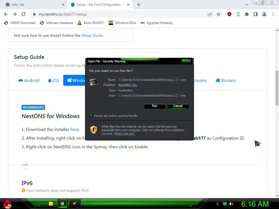Screen dimensions: 279x209
Task: Click scrollbar down arrow
Action: click(277, 196)
